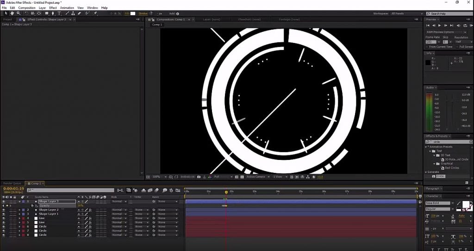474x251 pixels.
Task: Open the Composition Mini-Flowchart in timeline
Action: [x=120, y=190]
